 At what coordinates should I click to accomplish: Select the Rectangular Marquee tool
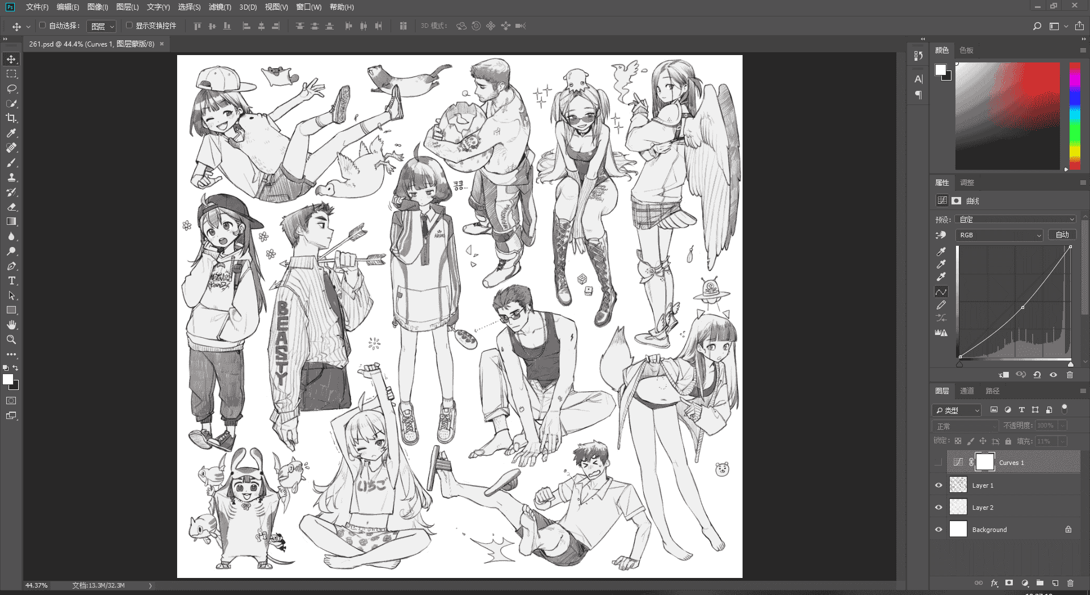pos(11,74)
